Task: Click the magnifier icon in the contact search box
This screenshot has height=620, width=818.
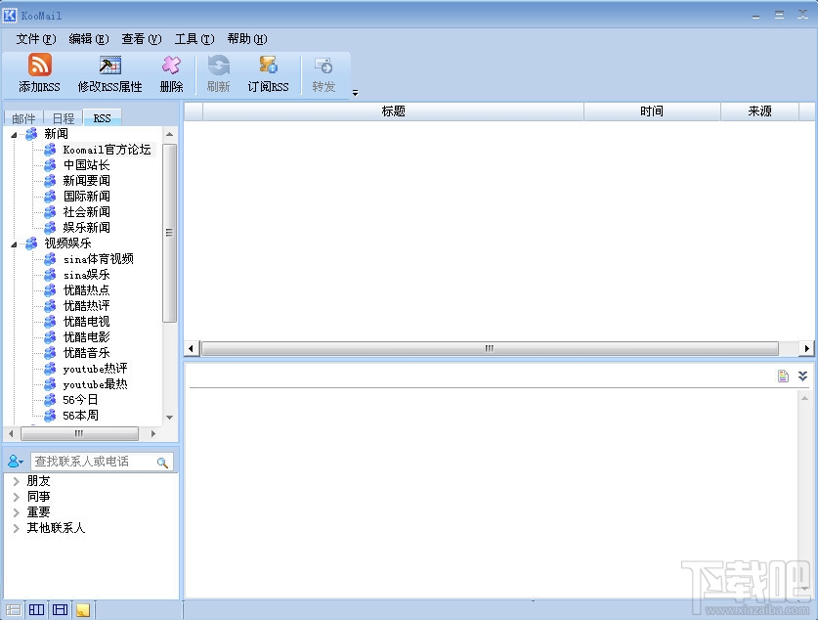Action: [x=163, y=461]
